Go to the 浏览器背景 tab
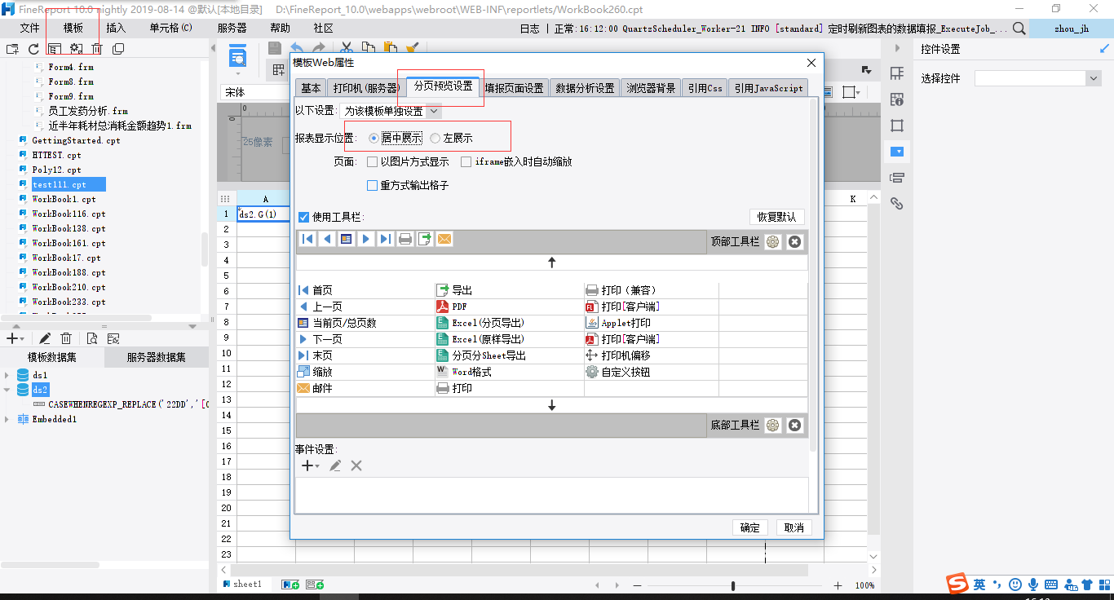 [651, 88]
